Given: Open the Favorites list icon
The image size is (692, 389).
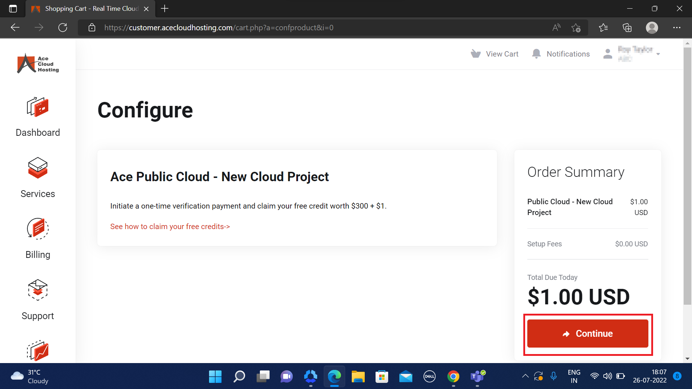Looking at the screenshot, I should coord(603,27).
